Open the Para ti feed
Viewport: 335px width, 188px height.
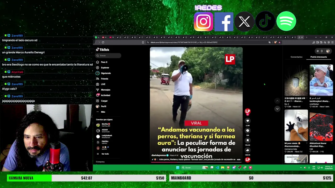[x=102, y=62]
